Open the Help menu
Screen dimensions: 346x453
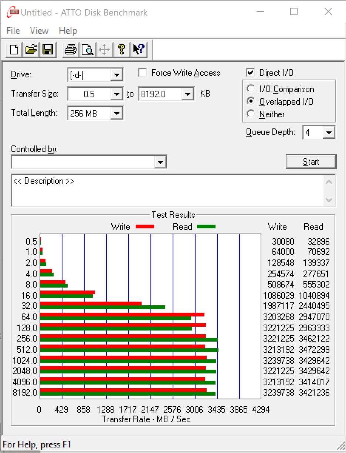pyautogui.click(x=68, y=30)
